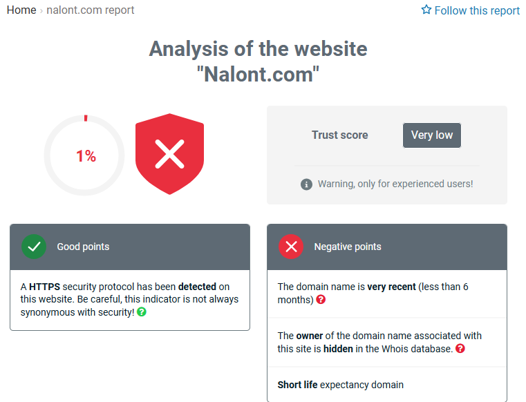Viewport: 526px width, 402px height.
Task: Click the Short life expectancy domain entry
Action: [341, 385]
